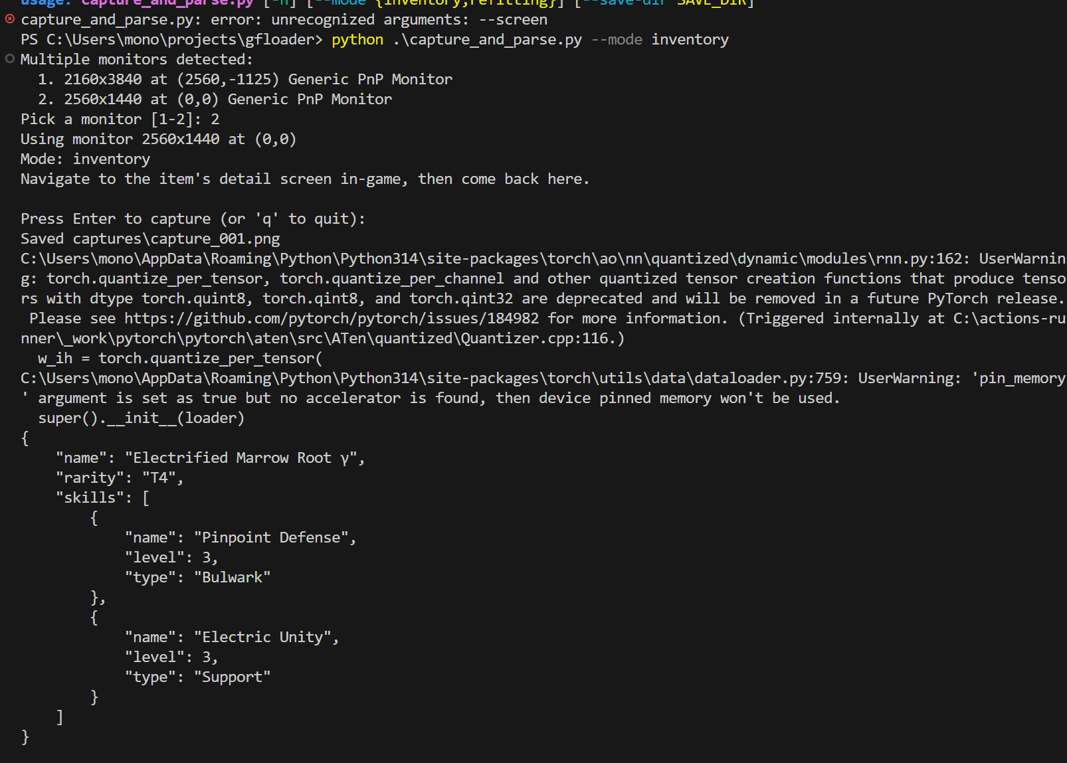Screen dimensions: 1067x763
Task: Click the "w_ih = torch.quantize_per_tensor(" code line
Action: pyautogui.click(x=180, y=359)
